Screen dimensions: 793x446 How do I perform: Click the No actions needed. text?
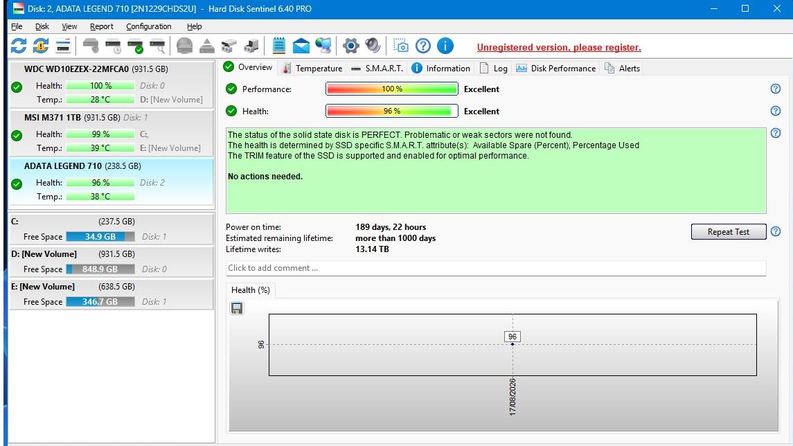(x=265, y=177)
